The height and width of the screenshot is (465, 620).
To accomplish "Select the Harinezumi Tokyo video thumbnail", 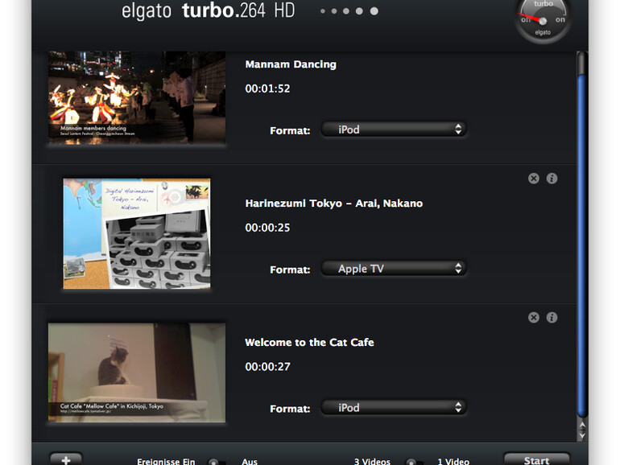I will pyautogui.click(x=137, y=233).
